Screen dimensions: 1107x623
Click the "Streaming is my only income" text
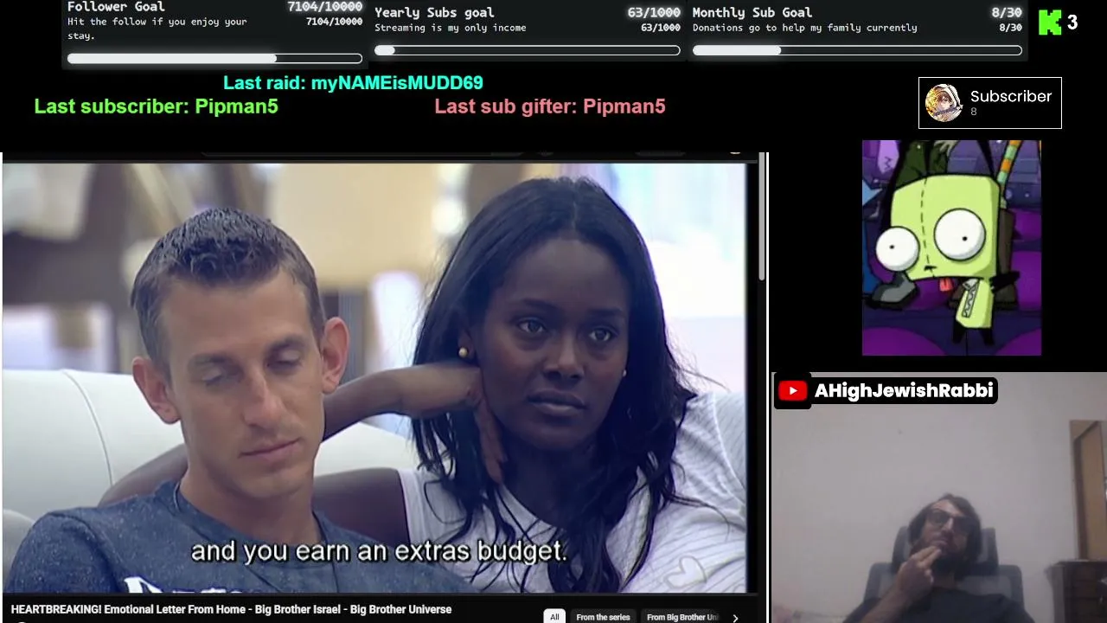pyautogui.click(x=451, y=28)
